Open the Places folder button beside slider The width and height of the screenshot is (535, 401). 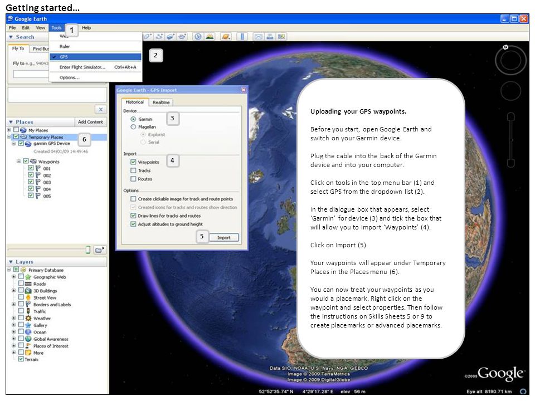pos(100,250)
